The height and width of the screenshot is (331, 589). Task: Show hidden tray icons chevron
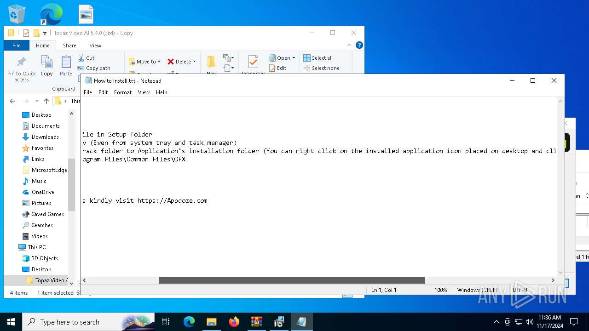(x=496, y=322)
